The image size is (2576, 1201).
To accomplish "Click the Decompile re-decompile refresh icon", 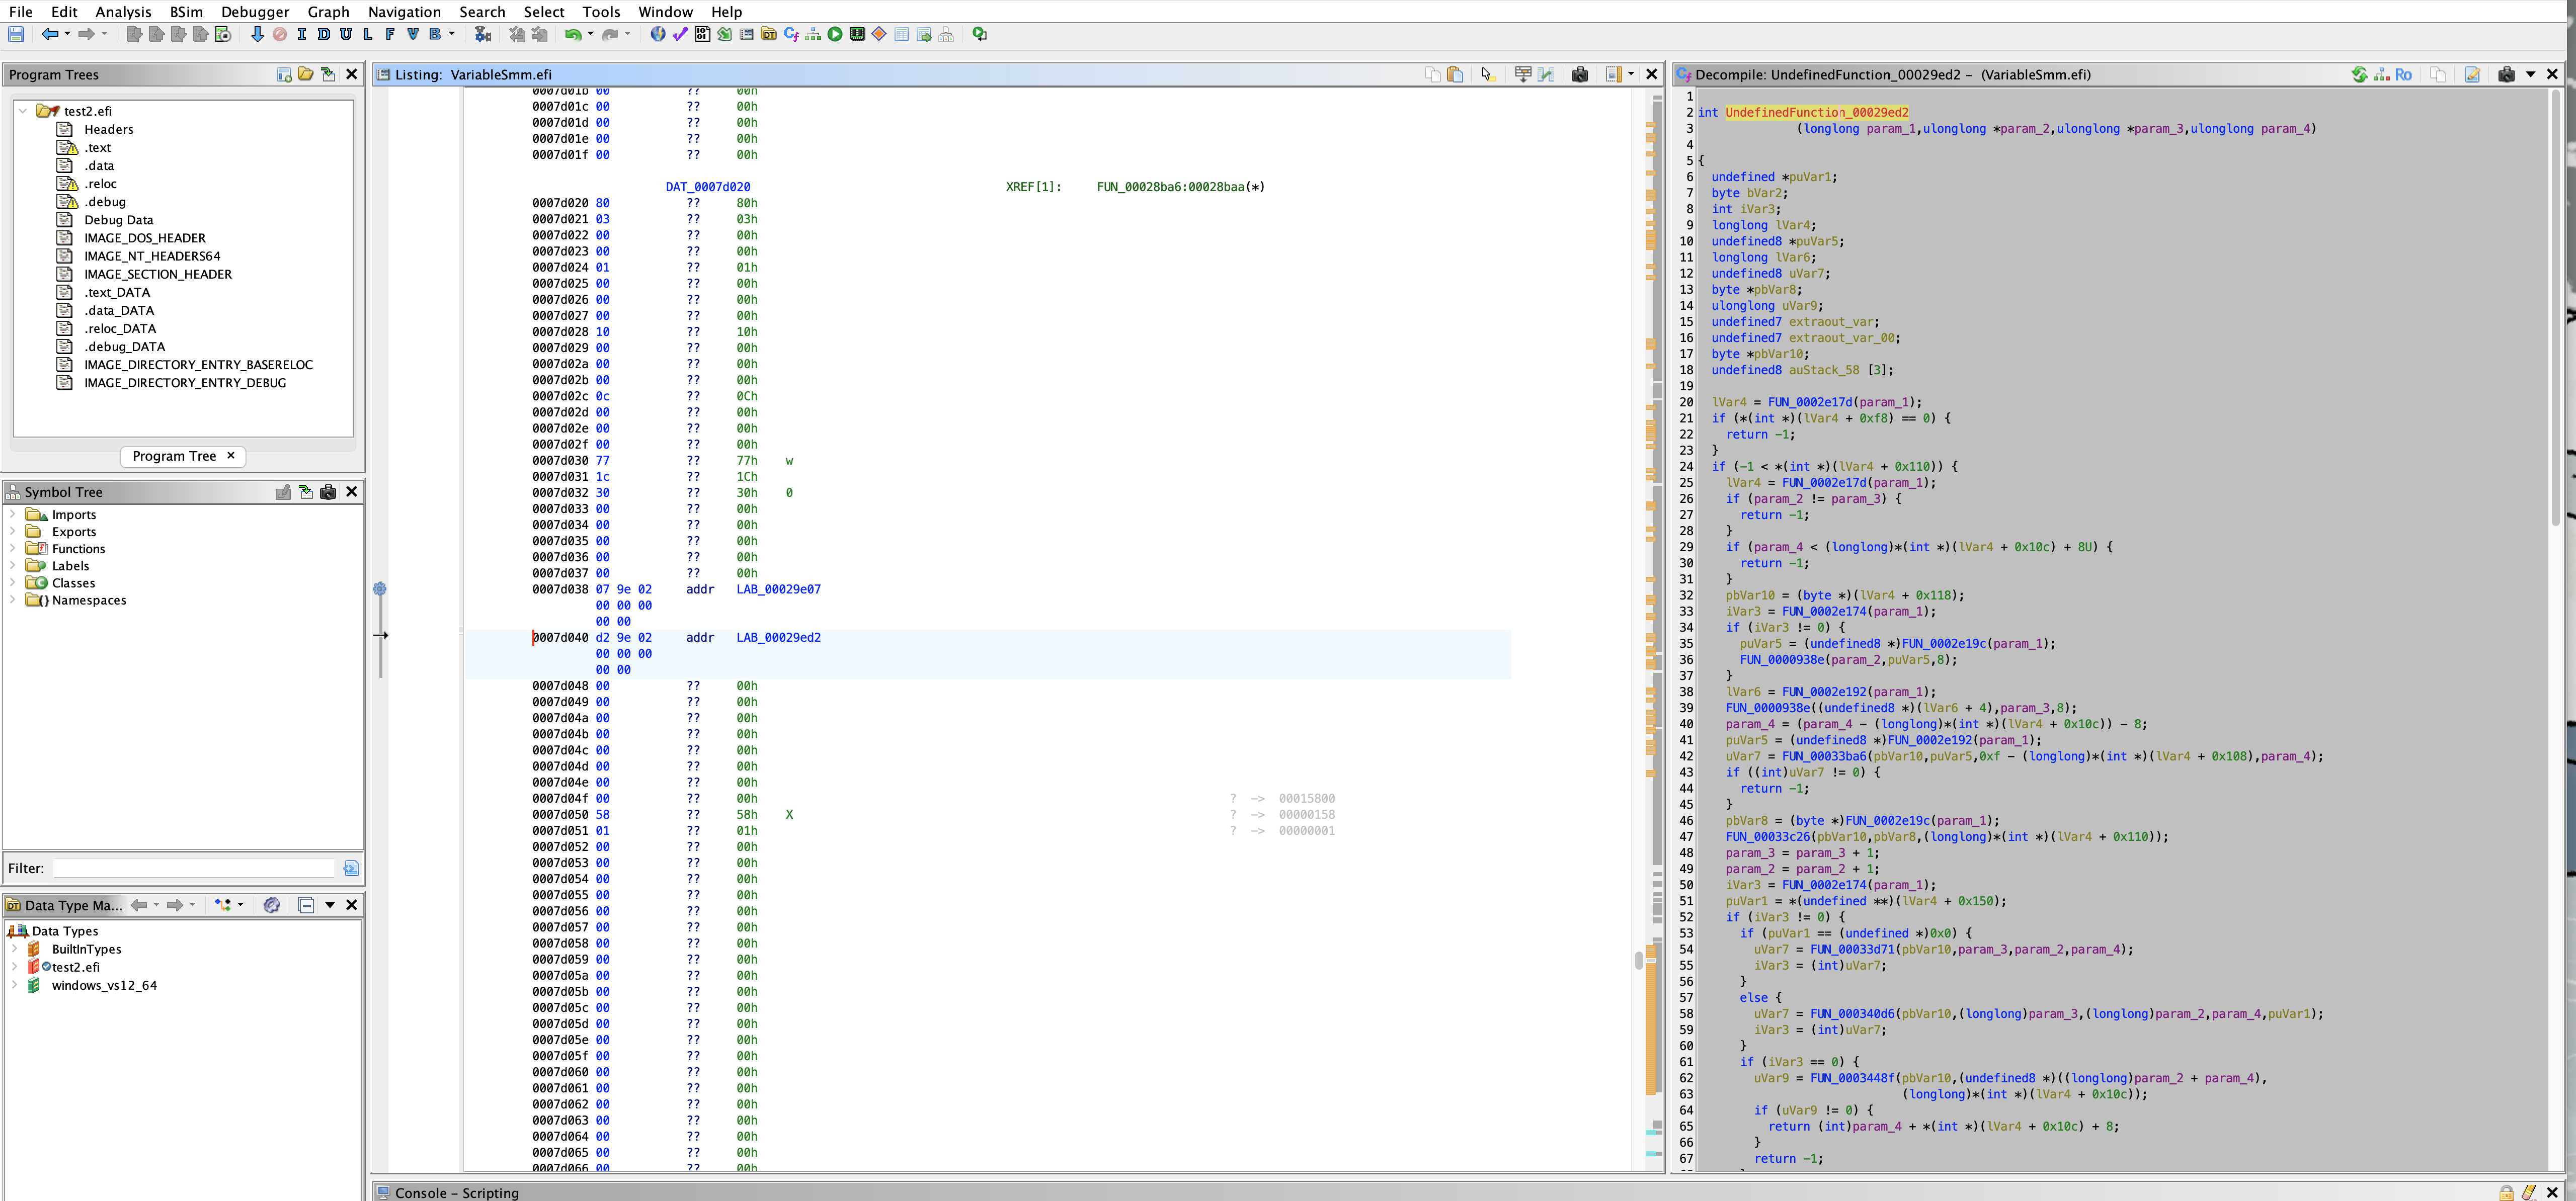I will 2359,75.
